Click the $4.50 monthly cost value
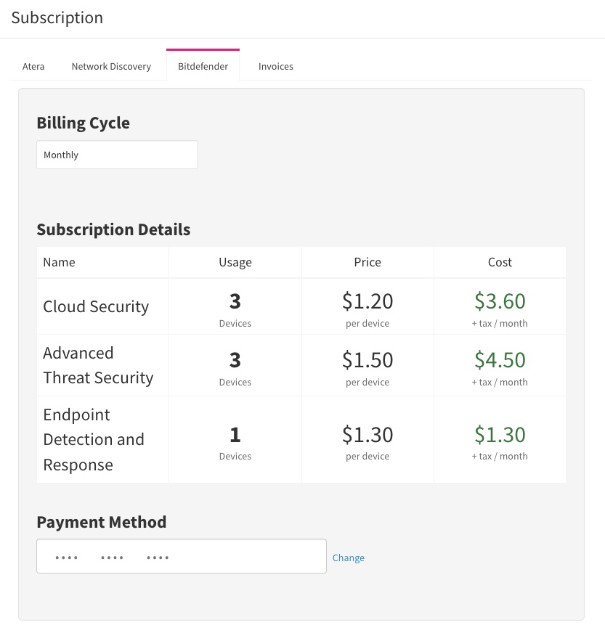The width and height of the screenshot is (605, 641). [x=500, y=360]
